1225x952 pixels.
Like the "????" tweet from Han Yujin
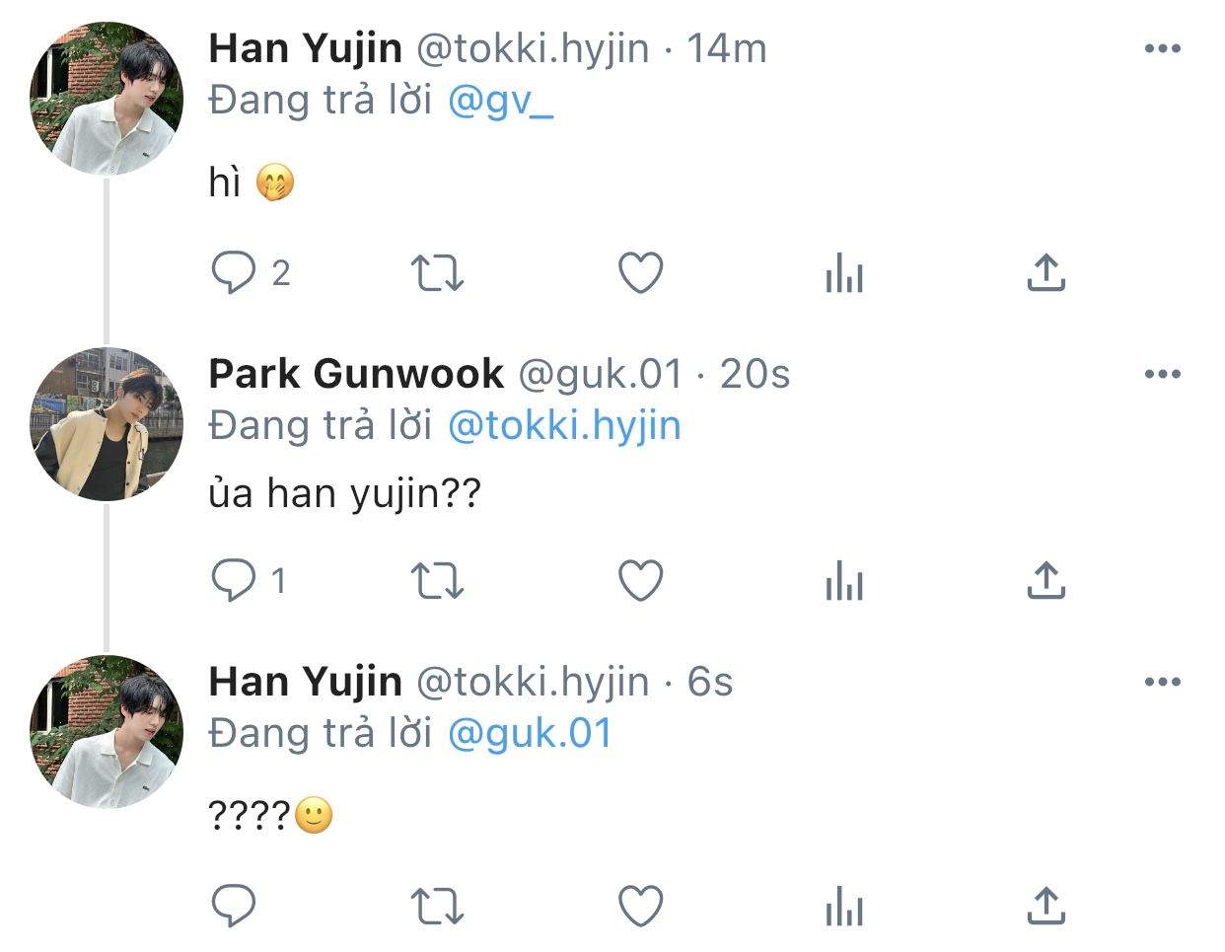[x=641, y=906]
